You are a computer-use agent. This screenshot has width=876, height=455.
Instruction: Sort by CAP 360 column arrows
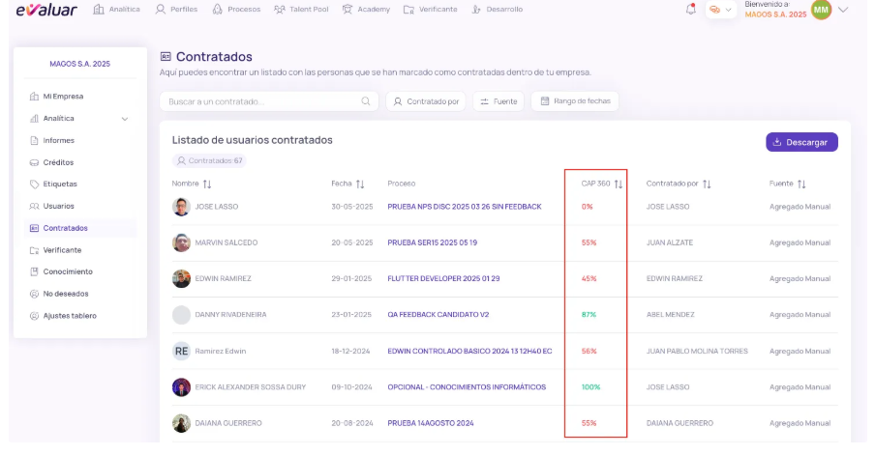619,184
